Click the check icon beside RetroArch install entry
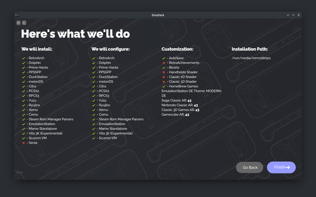 [24, 58]
